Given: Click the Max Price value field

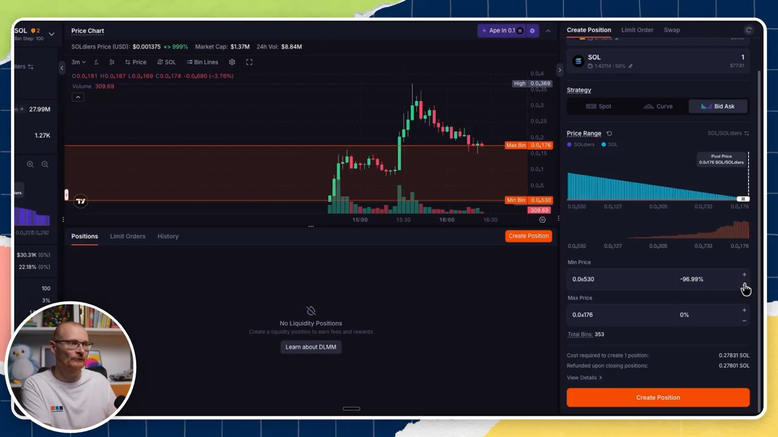Looking at the screenshot, I should pos(620,314).
